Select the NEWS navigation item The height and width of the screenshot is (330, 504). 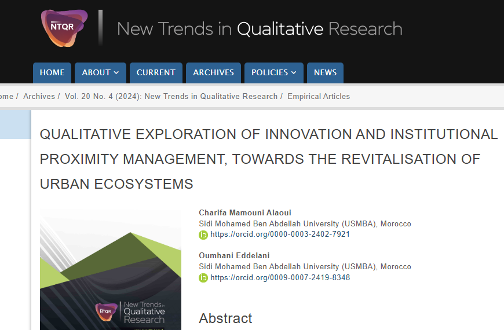coord(325,72)
